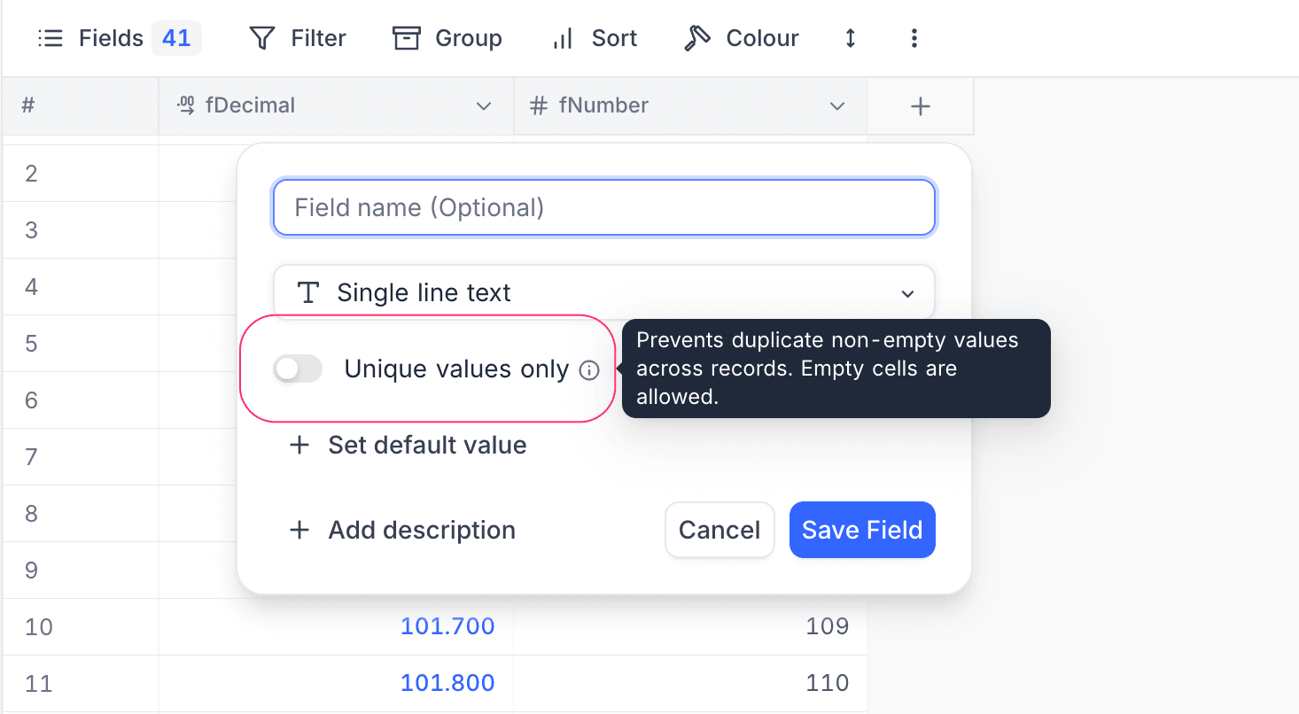Open the Fields list icon

tap(51, 38)
